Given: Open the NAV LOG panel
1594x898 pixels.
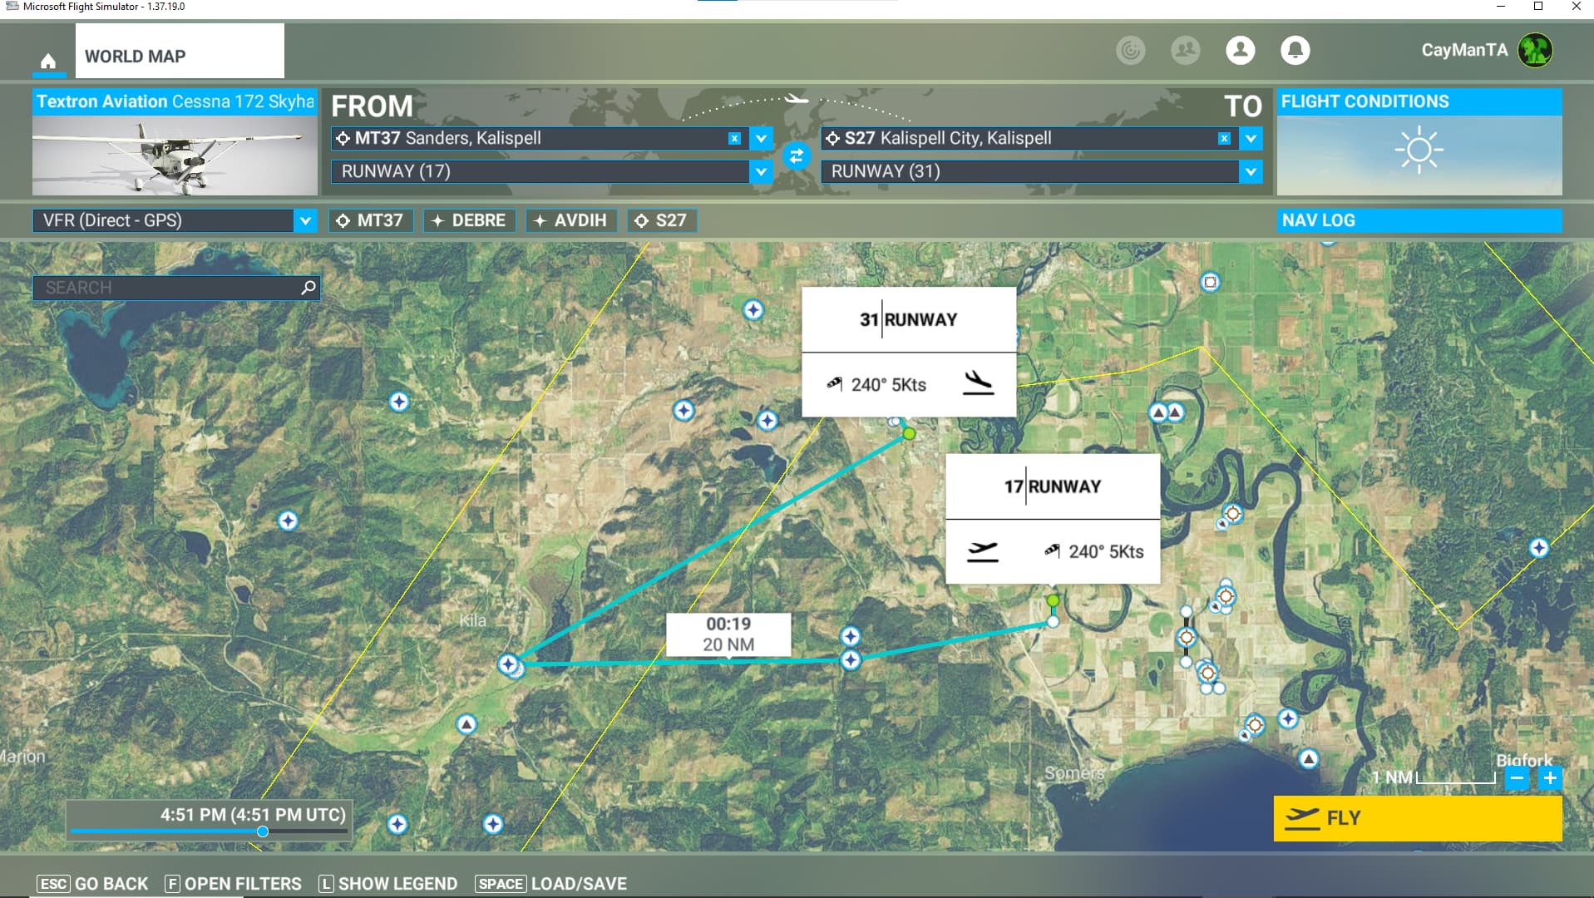Looking at the screenshot, I should [1419, 220].
